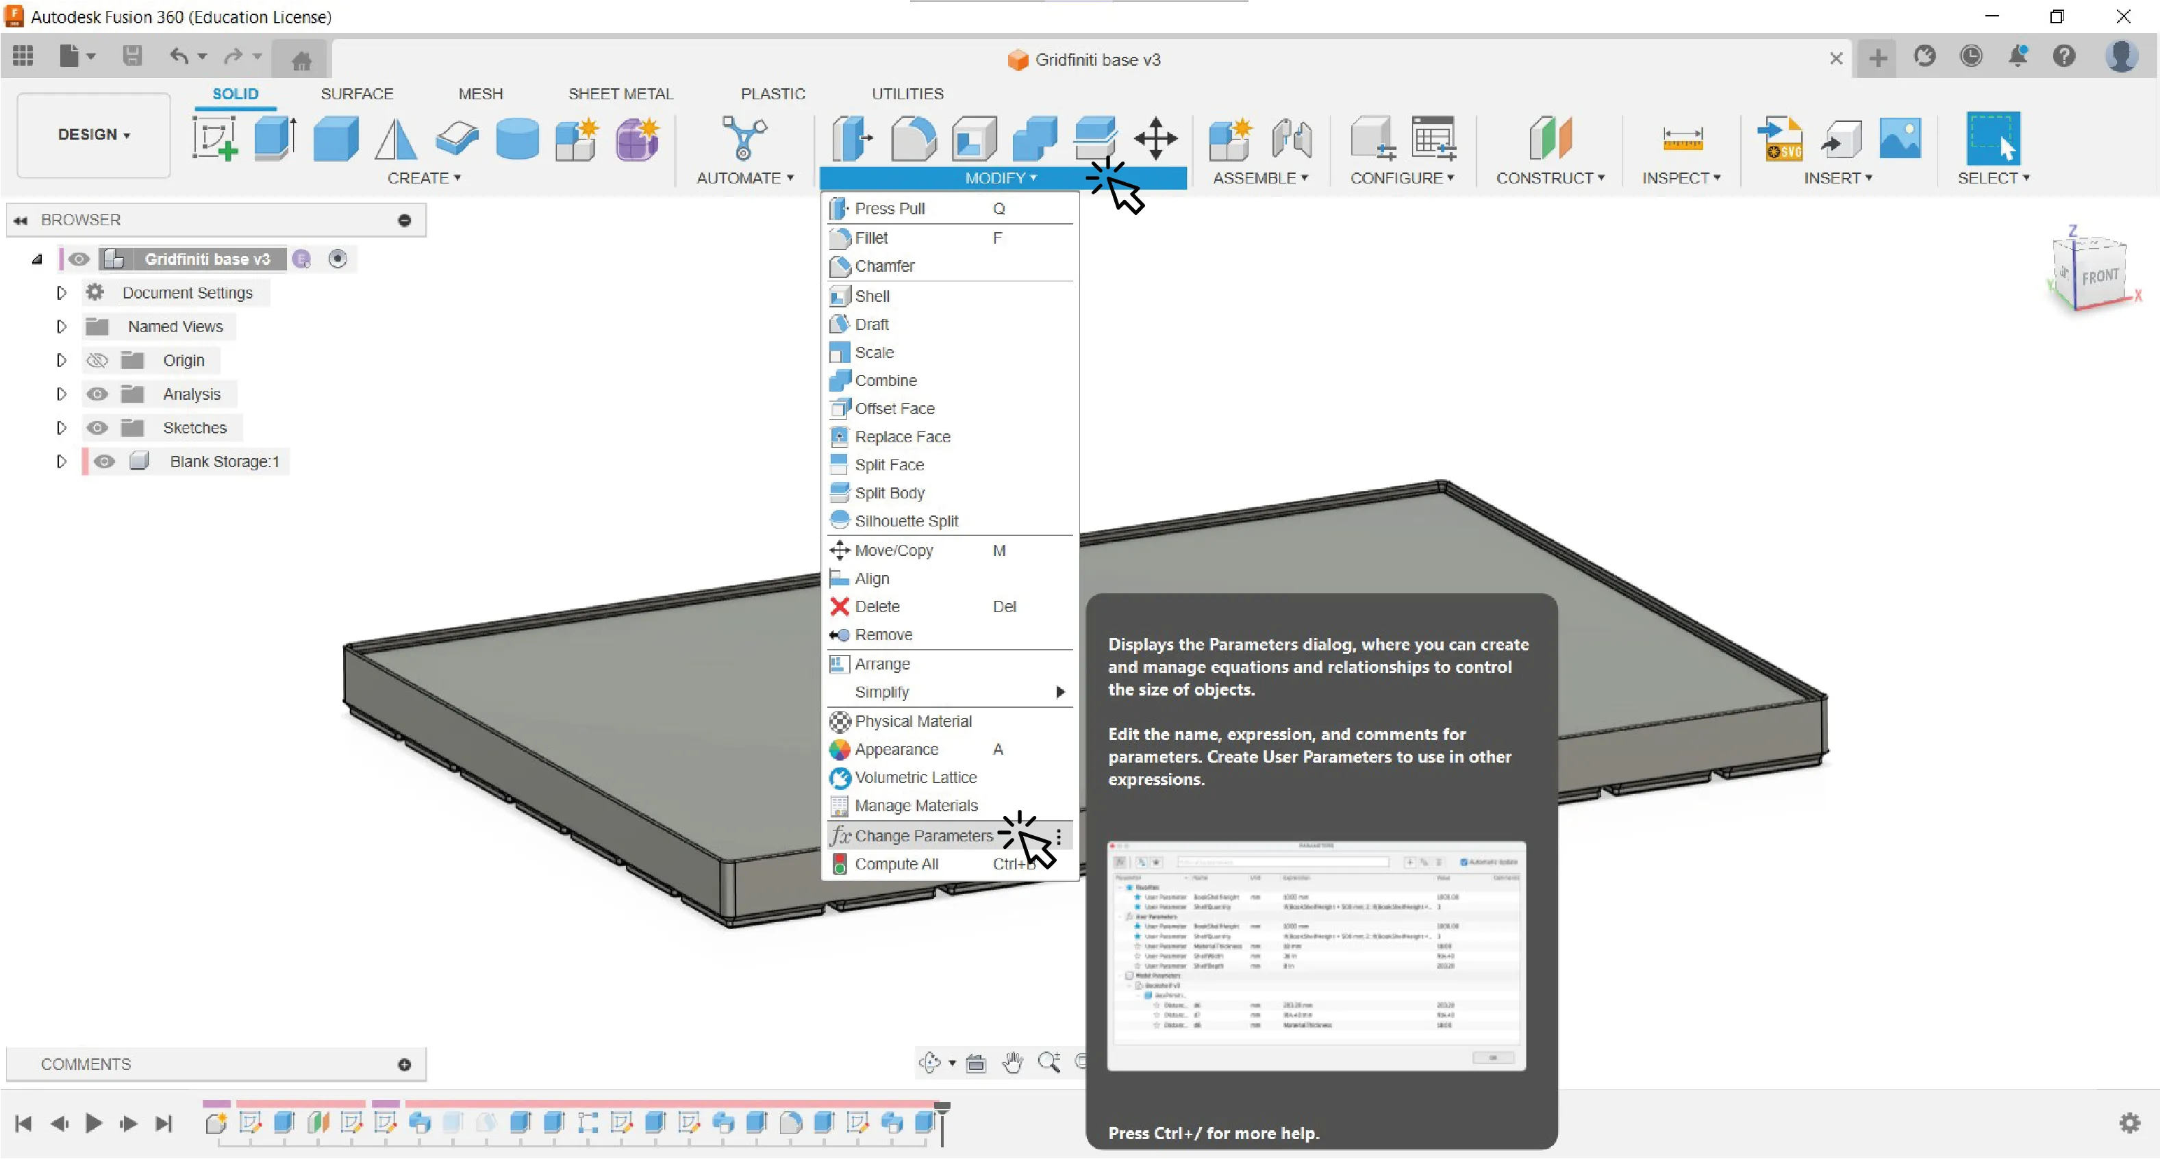Show the Origin folder
Image resolution: width=2160 pixels, height=1159 pixels.
(x=97, y=360)
